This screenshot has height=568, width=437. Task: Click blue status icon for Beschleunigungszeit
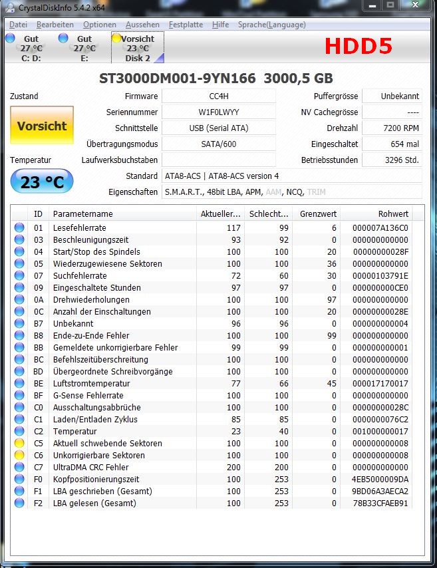coord(19,239)
